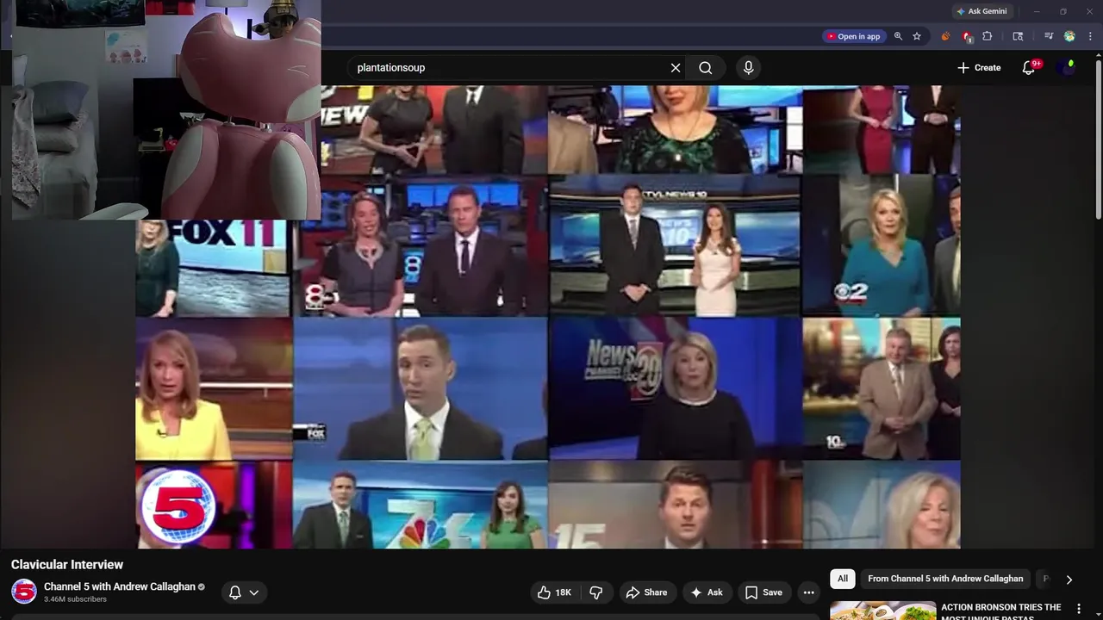Bookmark this page with the star
The image size is (1103, 620).
917,36
